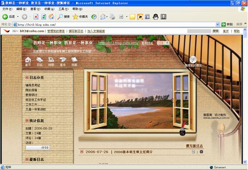Click the IE Stop loading icon
The width and height of the screenshot is (248, 170).
coord(36,17)
